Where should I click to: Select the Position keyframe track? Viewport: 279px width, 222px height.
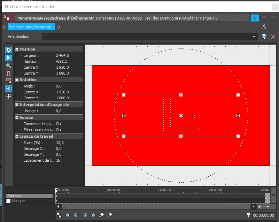pos(30,196)
